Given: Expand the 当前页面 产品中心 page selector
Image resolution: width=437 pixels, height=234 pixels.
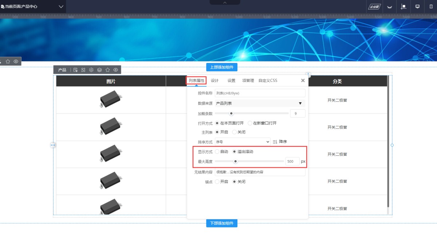Looking at the screenshot, I should click(x=61, y=7).
